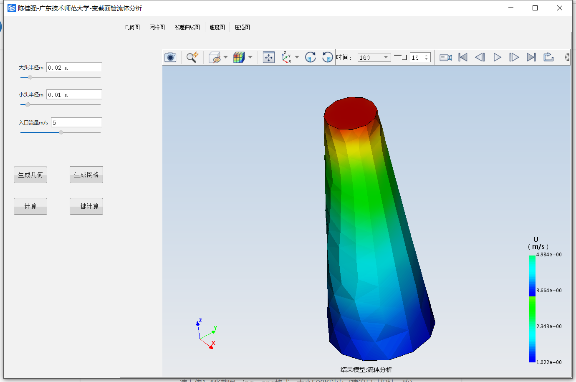Expand the toolbar overflow arrow

[567, 57]
